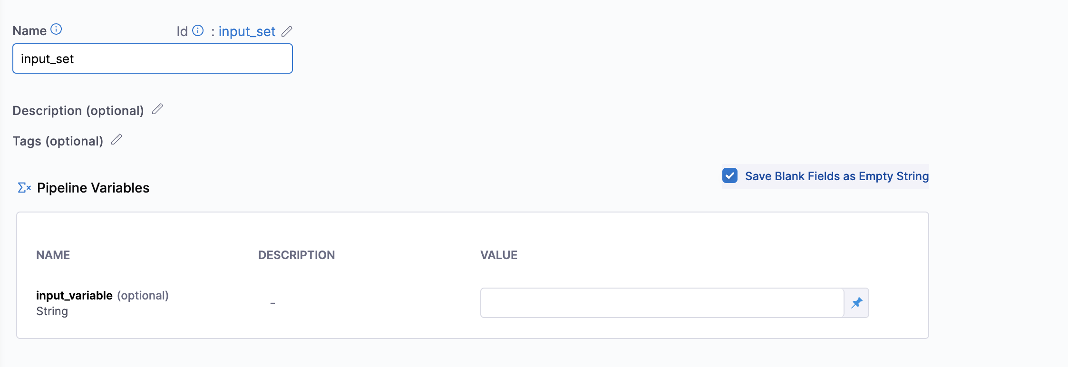Click the Description (optional) label
Screen dimensions: 1068x367
point(78,111)
